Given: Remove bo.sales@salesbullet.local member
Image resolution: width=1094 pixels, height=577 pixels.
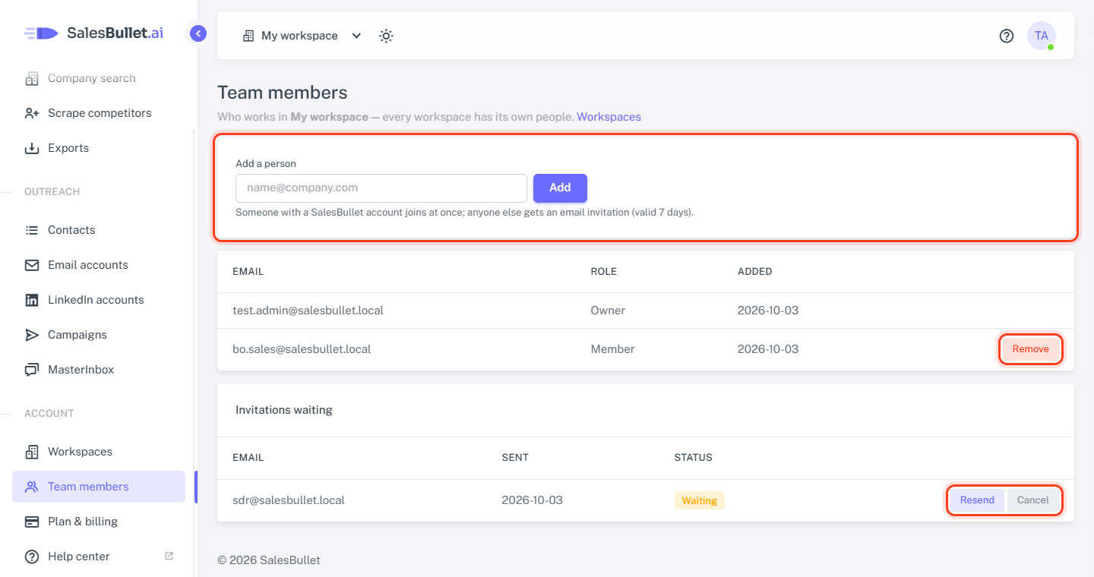Looking at the screenshot, I should tap(1030, 349).
